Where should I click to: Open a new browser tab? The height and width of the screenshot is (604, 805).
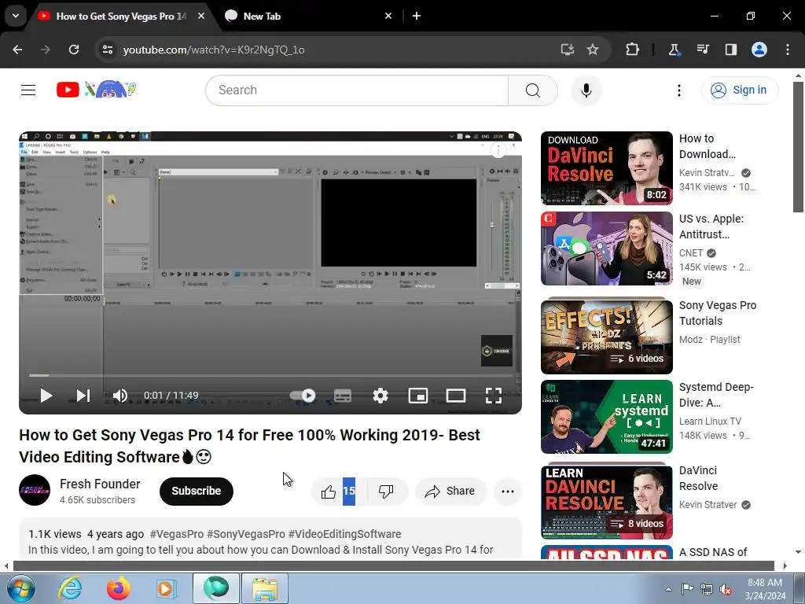pyautogui.click(x=417, y=16)
